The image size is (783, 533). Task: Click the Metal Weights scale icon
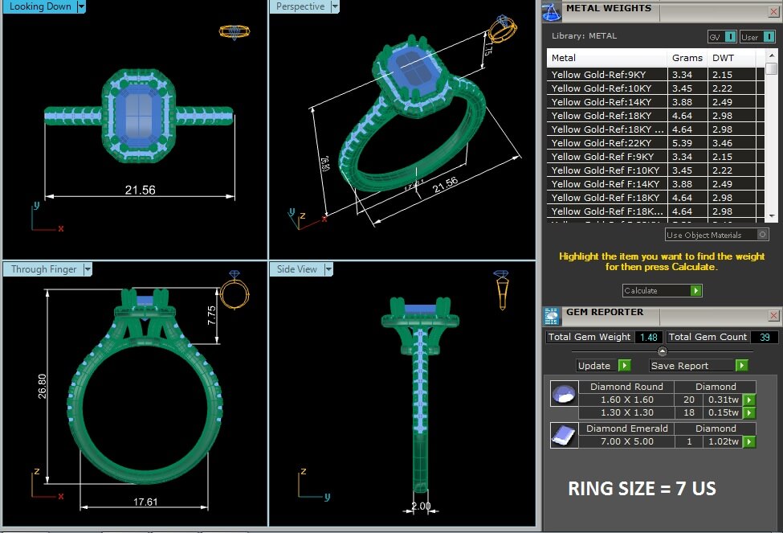551,10
